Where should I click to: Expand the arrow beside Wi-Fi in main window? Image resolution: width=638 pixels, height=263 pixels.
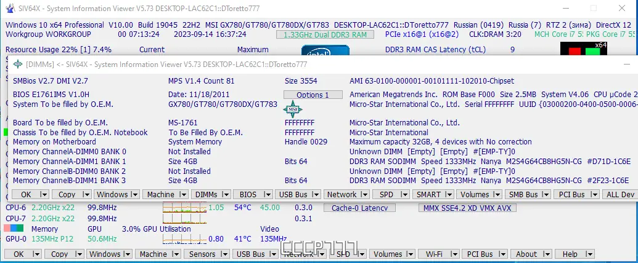pyautogui.click(x=455, y=254)
